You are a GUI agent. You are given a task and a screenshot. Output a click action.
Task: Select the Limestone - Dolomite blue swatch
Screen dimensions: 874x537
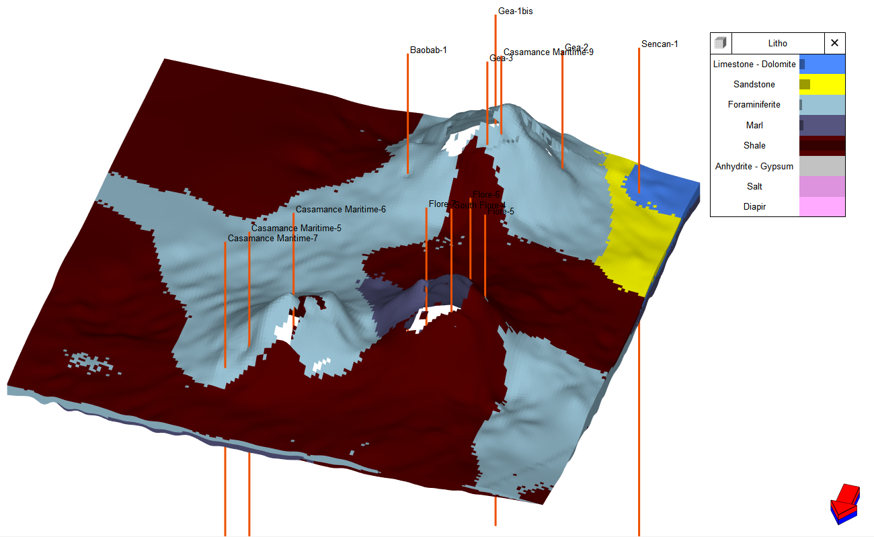822,64
